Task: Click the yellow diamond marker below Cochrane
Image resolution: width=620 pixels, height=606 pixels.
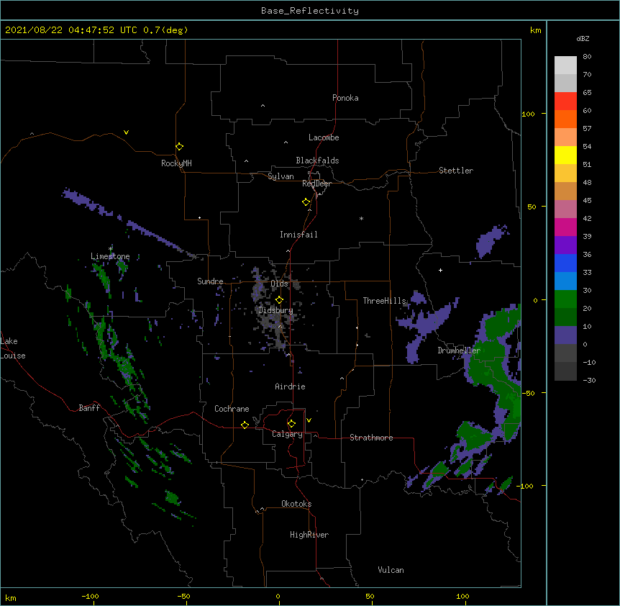Action: [245, 425]
